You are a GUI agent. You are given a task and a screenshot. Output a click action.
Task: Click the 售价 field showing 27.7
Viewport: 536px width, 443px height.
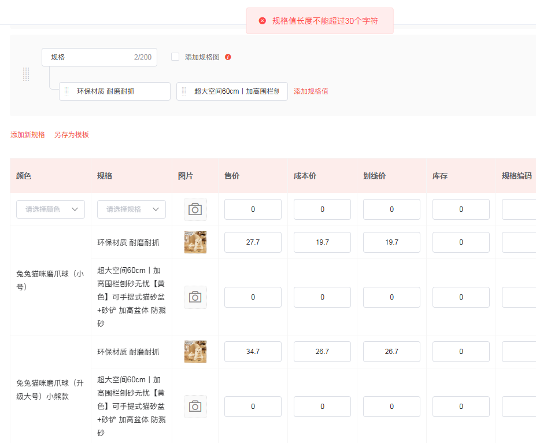253,242
